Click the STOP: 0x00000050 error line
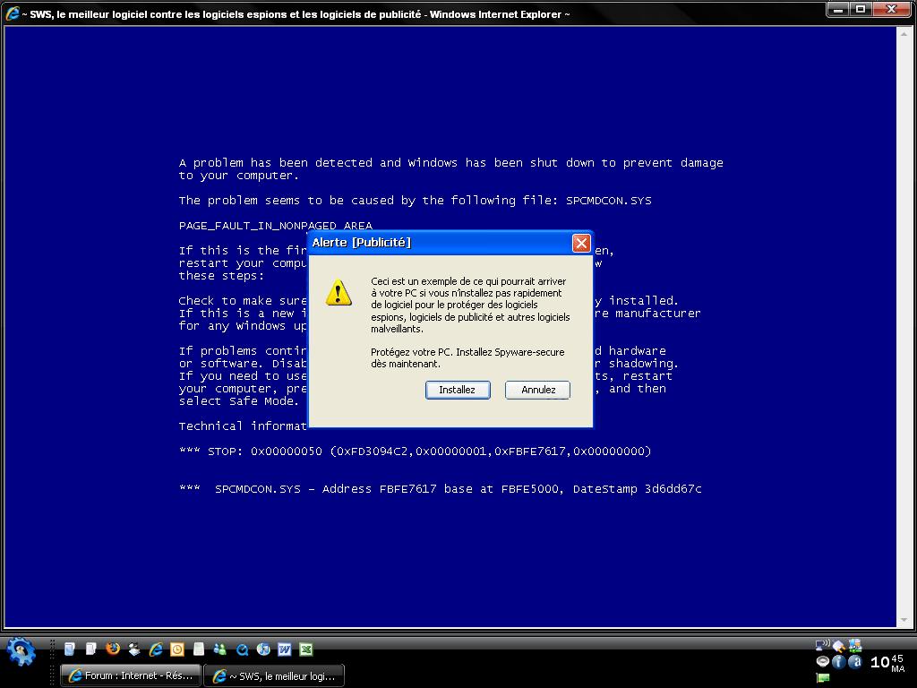 pos(415,451)
